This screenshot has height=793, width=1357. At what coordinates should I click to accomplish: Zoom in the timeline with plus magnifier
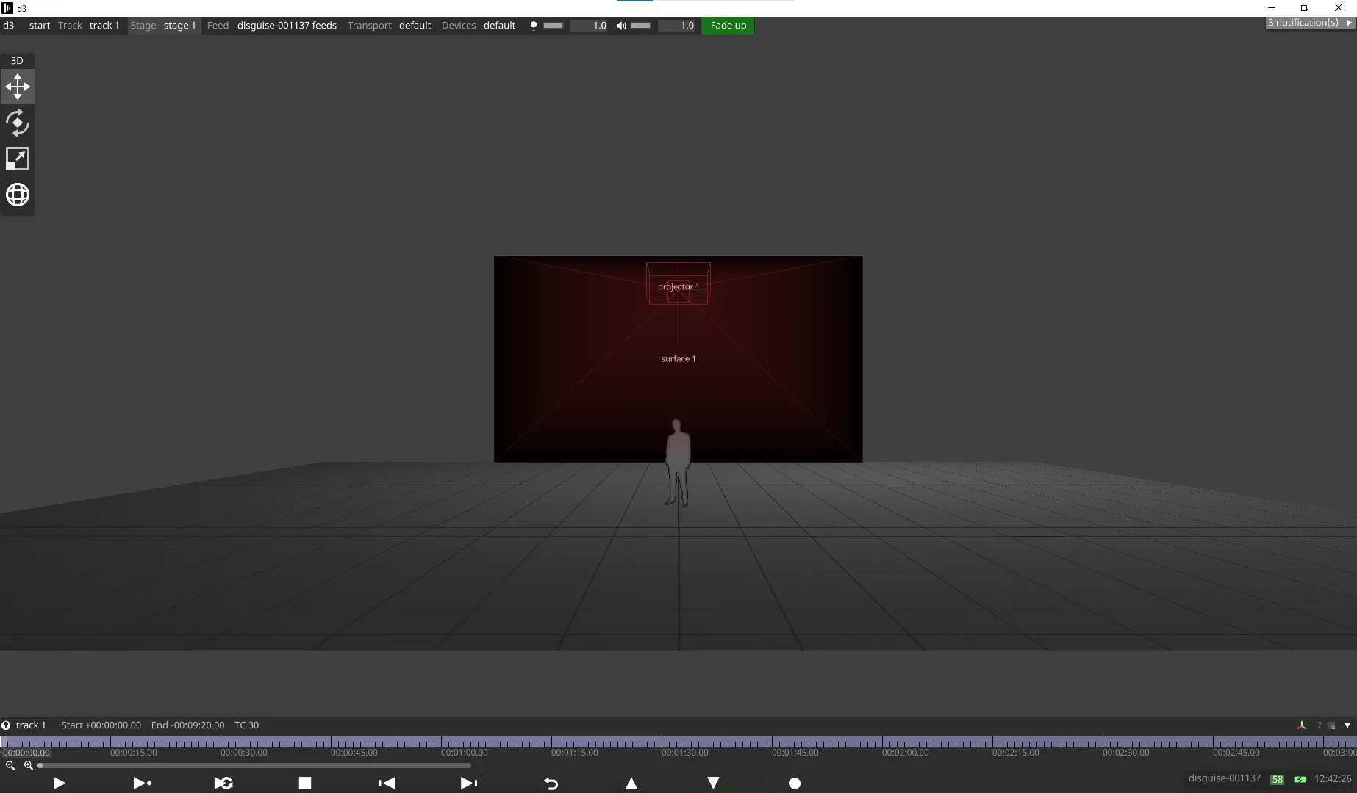(x=29, y=765)
